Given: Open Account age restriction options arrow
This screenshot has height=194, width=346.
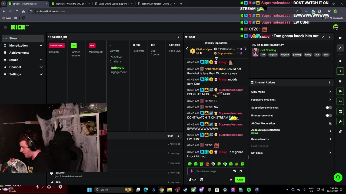Looking at the screenshot, I should pyautogui.click(x=330, y=131).
